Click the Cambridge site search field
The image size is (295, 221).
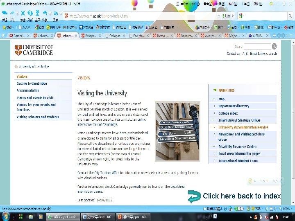[257, 46]
